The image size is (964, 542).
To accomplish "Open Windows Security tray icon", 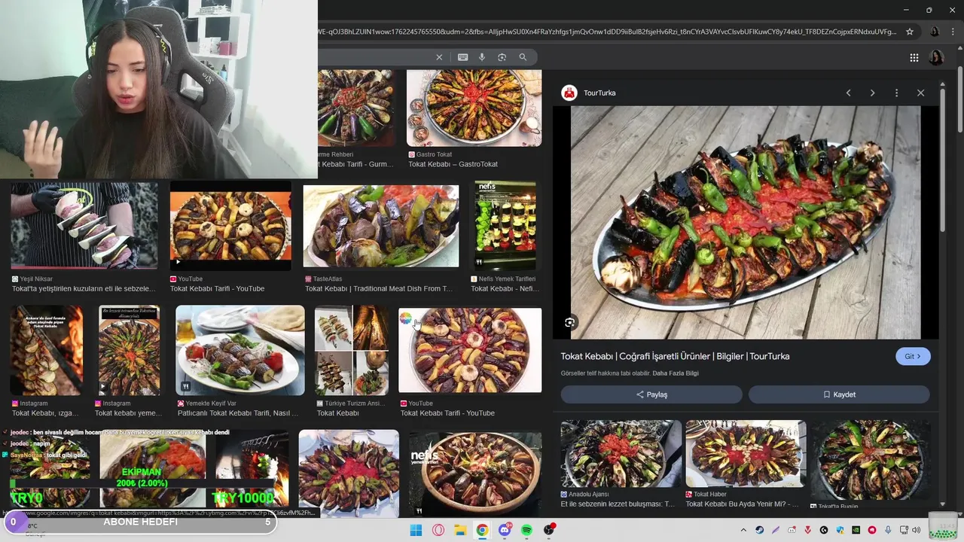I will pyautogui.click(x=840, y=530).
